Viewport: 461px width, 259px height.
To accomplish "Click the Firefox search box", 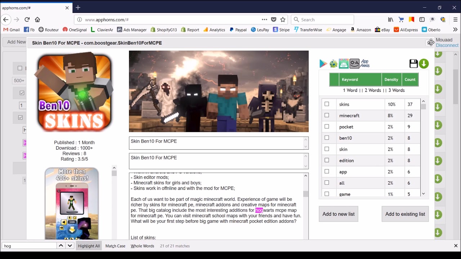I will pyautogui.click(x=322, y=19).
